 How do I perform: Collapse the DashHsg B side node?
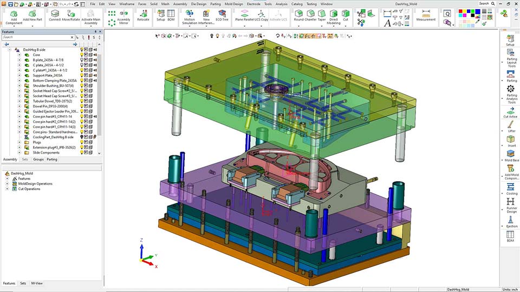click(x=10, y=50)
